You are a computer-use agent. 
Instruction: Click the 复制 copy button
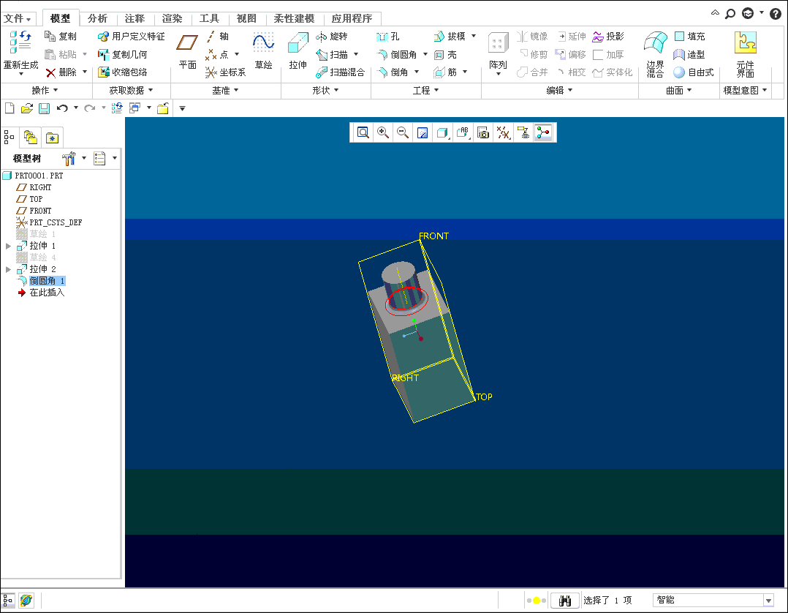pos(60,36)
